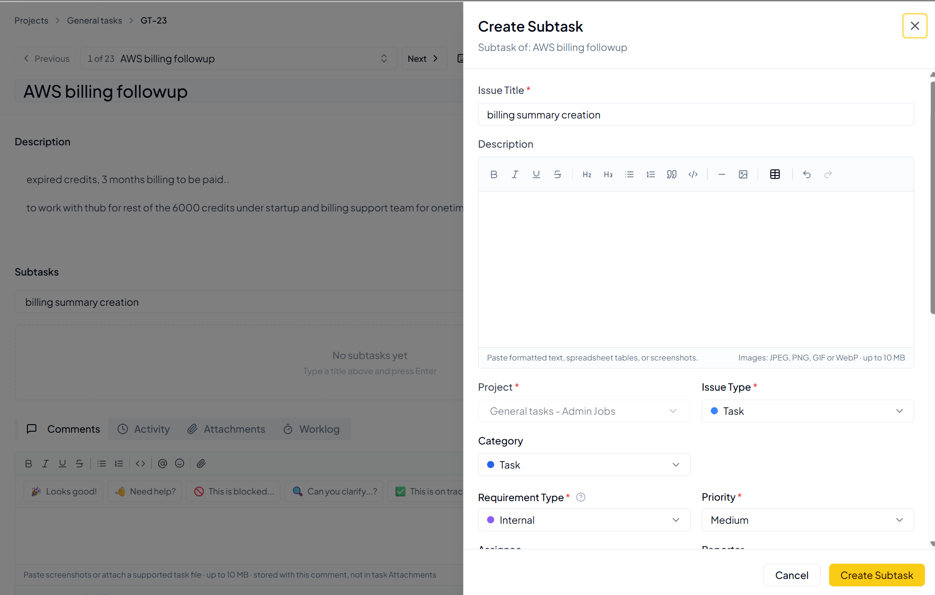935x595 pixels.
Task: Toggle Italic in comment editor toolbar
Action: [x=45, y=464]
